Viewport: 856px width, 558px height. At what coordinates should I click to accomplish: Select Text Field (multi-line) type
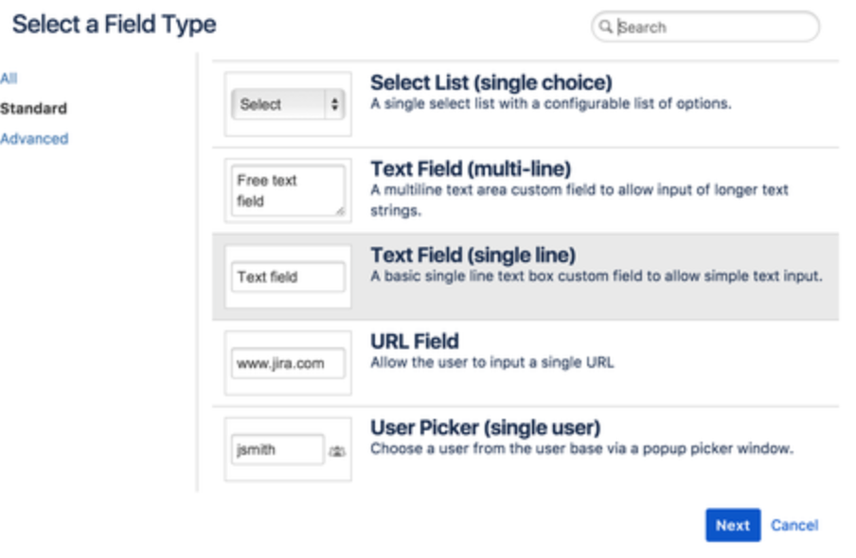click(x=471, y=169)
